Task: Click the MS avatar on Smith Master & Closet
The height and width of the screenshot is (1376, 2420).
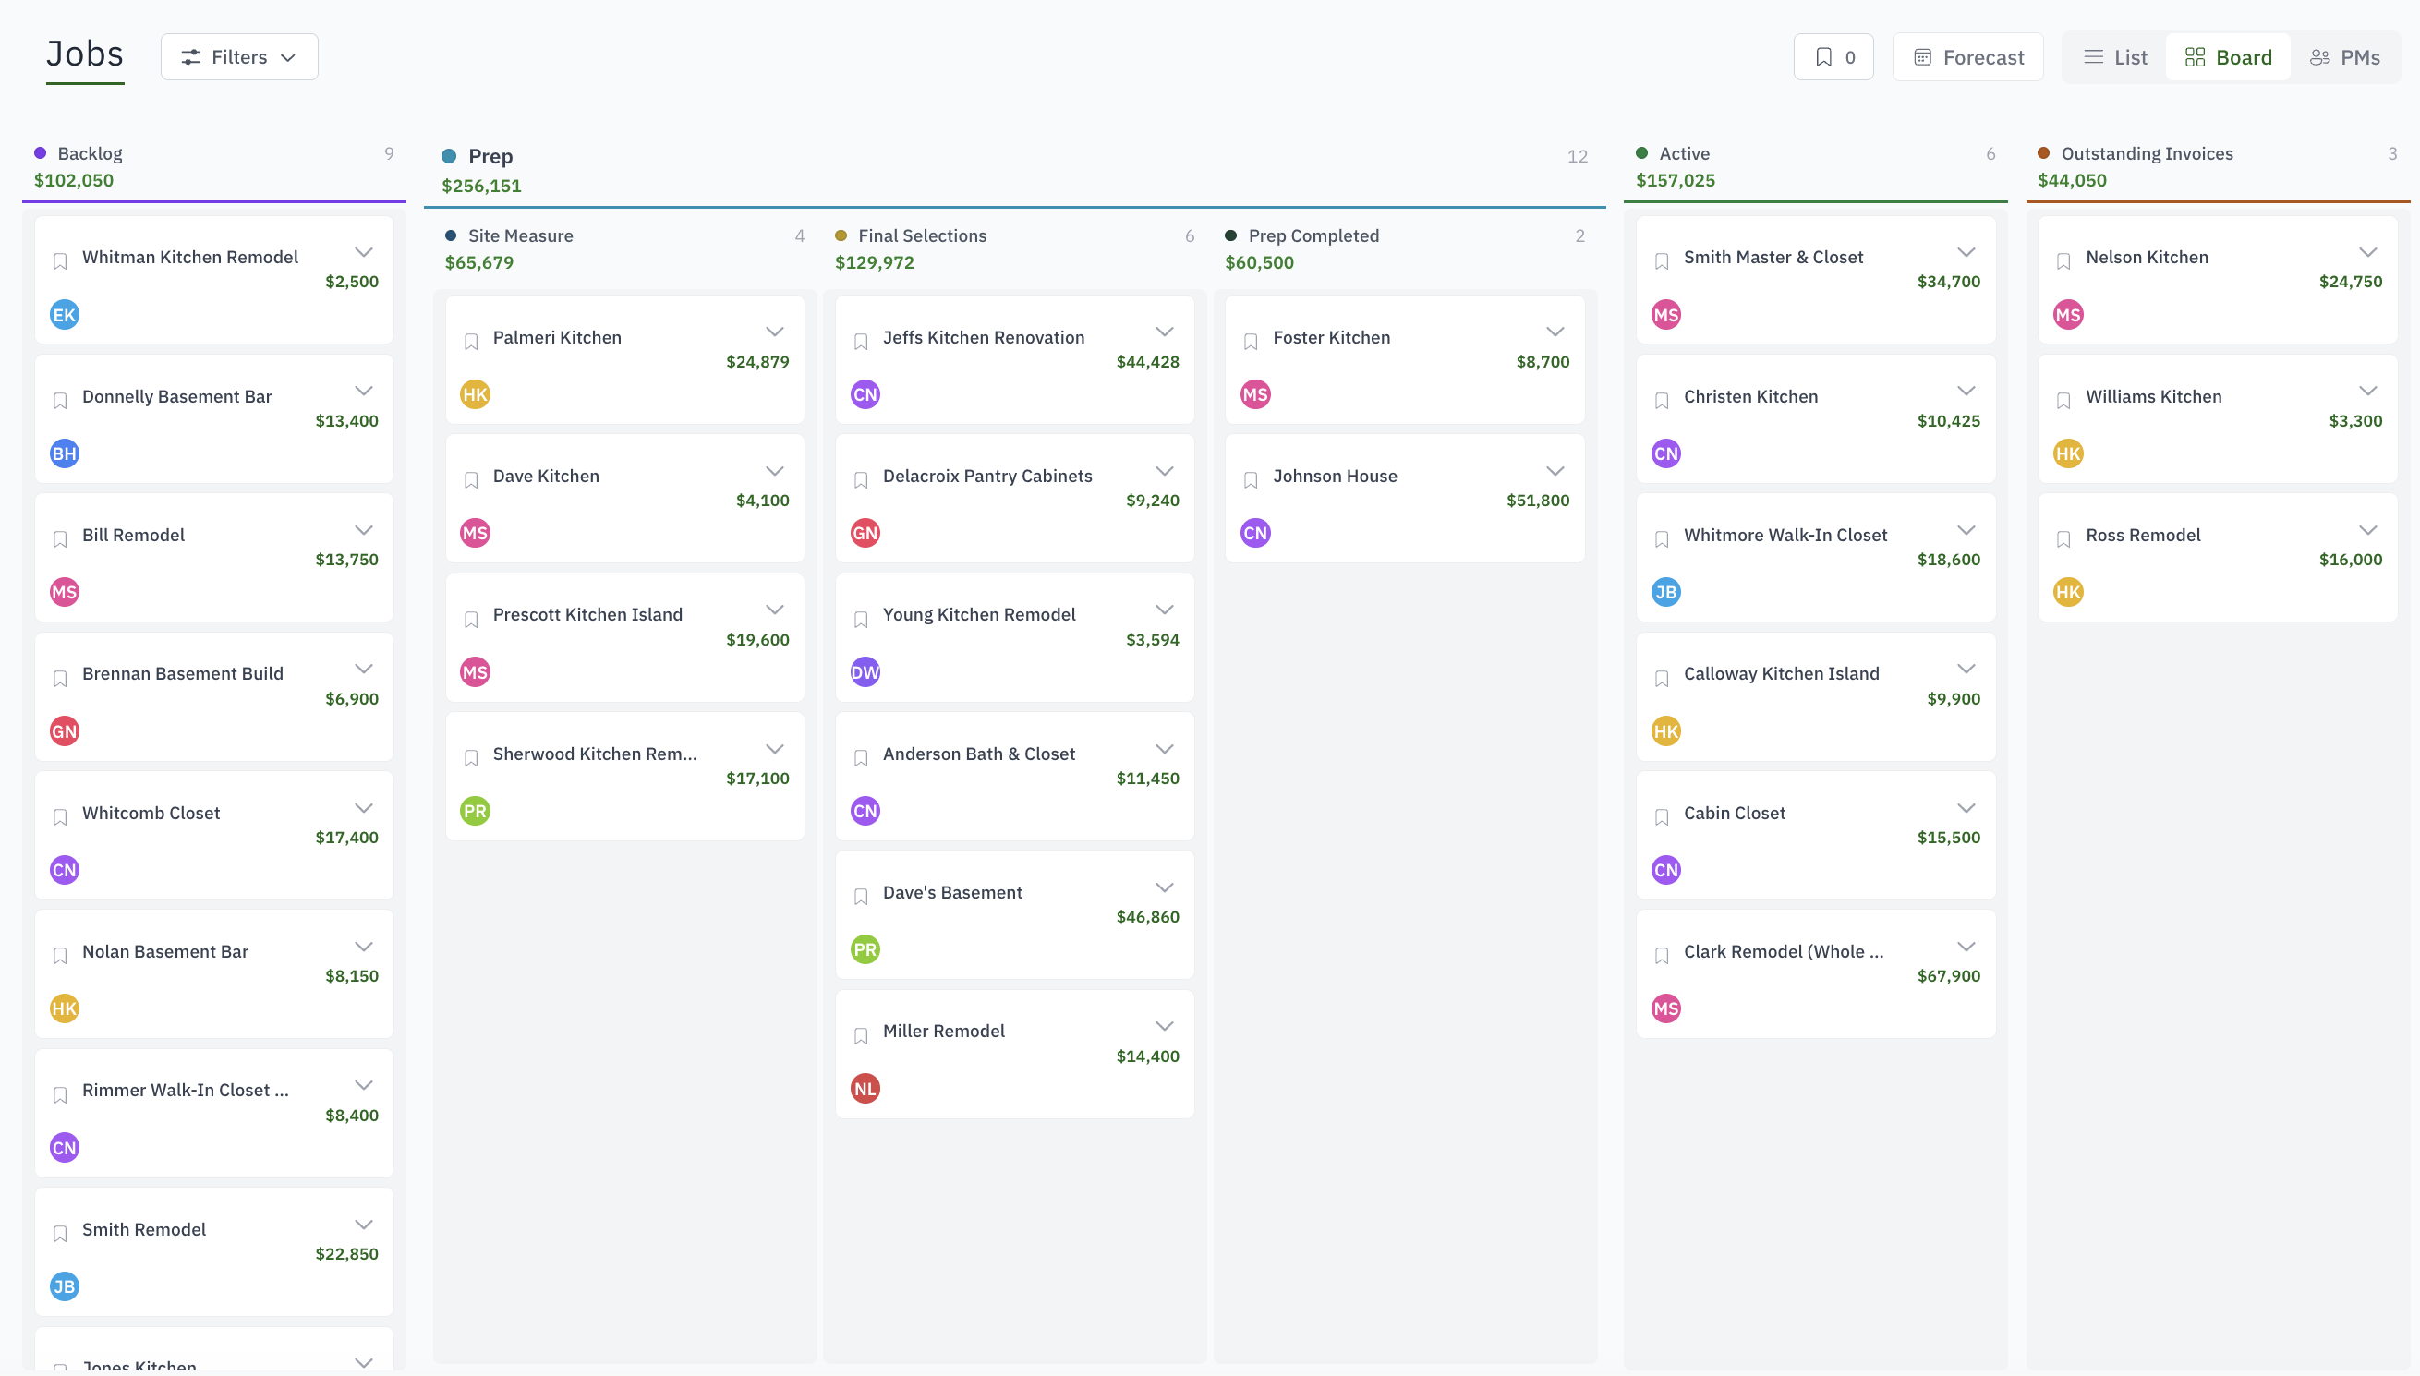Action: click(x=1666, y=315)
